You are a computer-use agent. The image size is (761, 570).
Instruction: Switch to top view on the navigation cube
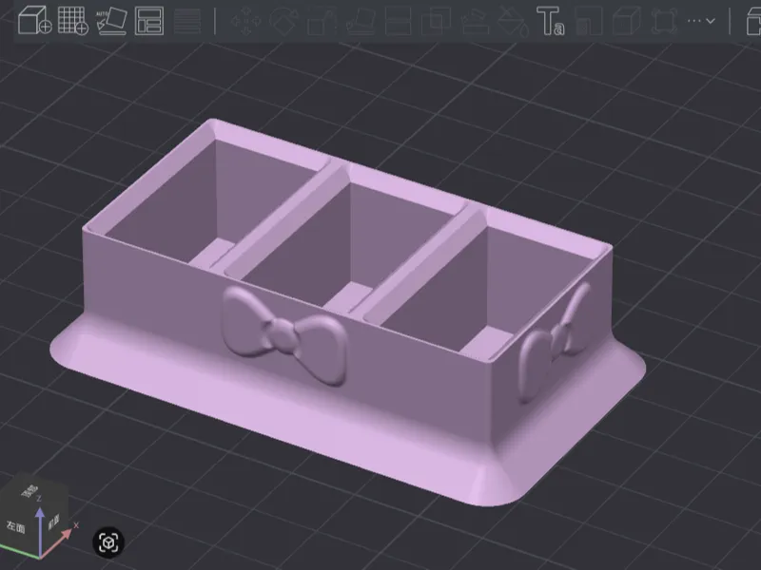(x=32, y=491)
